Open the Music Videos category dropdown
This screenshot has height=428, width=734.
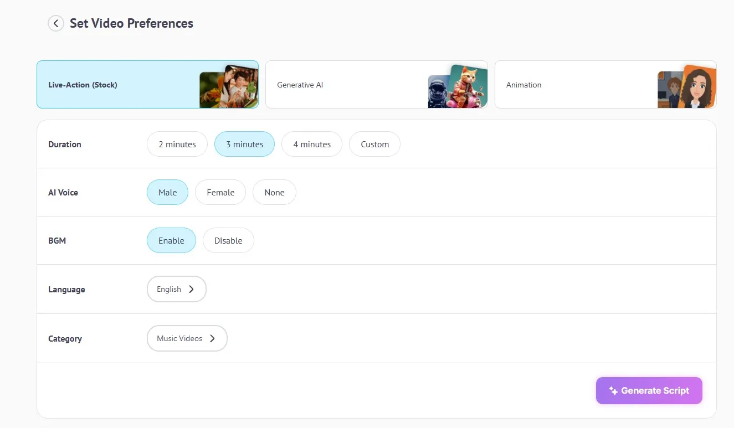point(187,338)
